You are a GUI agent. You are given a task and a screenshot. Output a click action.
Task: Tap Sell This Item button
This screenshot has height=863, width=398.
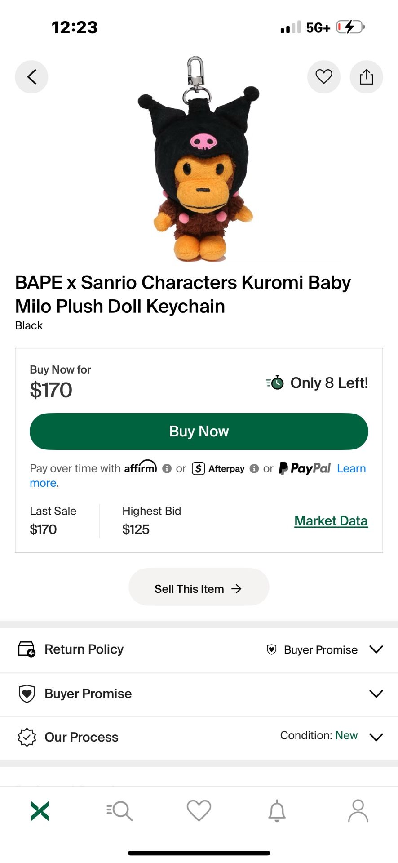(x=199, y=589)
